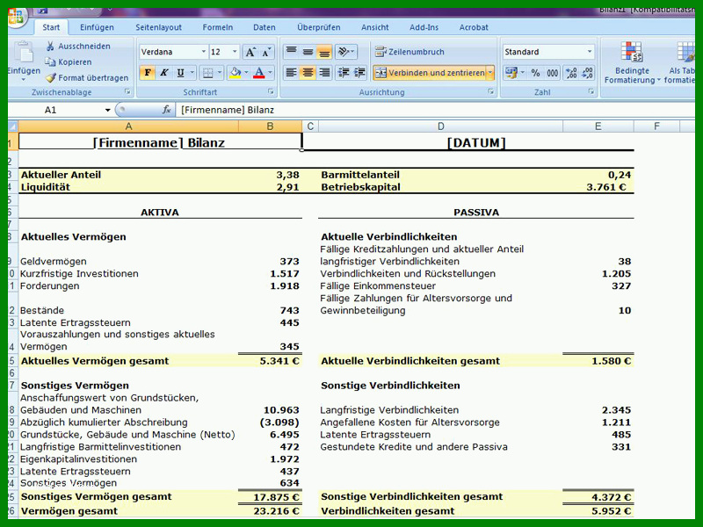Apply the yellow fill color bucket
Viewport: 703px width, 527px height.
[235, 73]
